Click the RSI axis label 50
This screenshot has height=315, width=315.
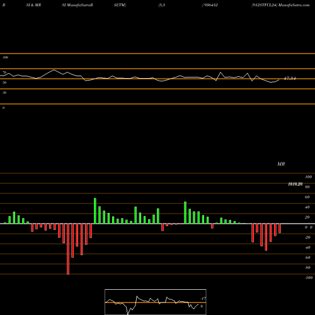(x=4, y=83)
